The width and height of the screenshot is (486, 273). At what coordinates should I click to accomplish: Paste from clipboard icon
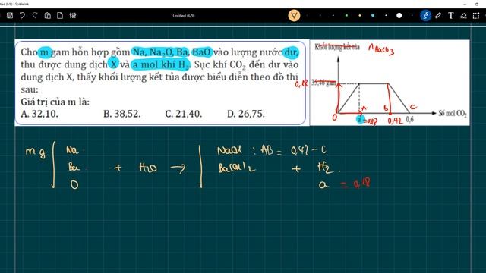[x=47, y=15]
